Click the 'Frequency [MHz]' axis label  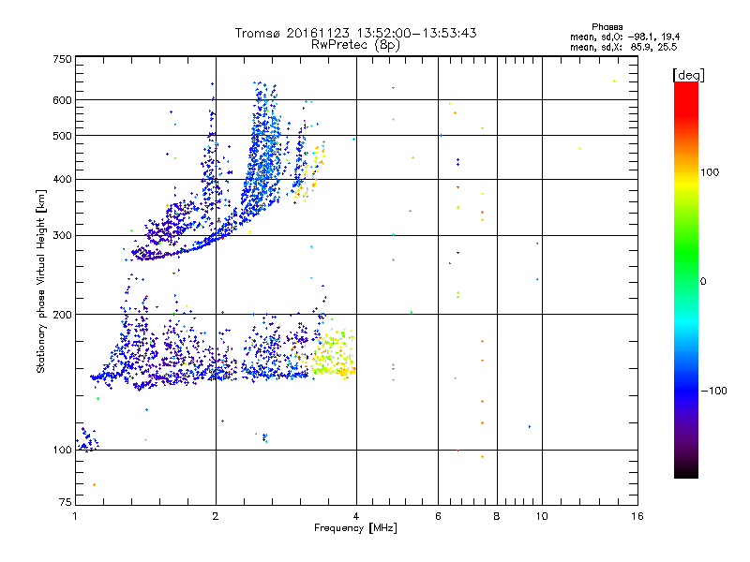click(355, 528)
